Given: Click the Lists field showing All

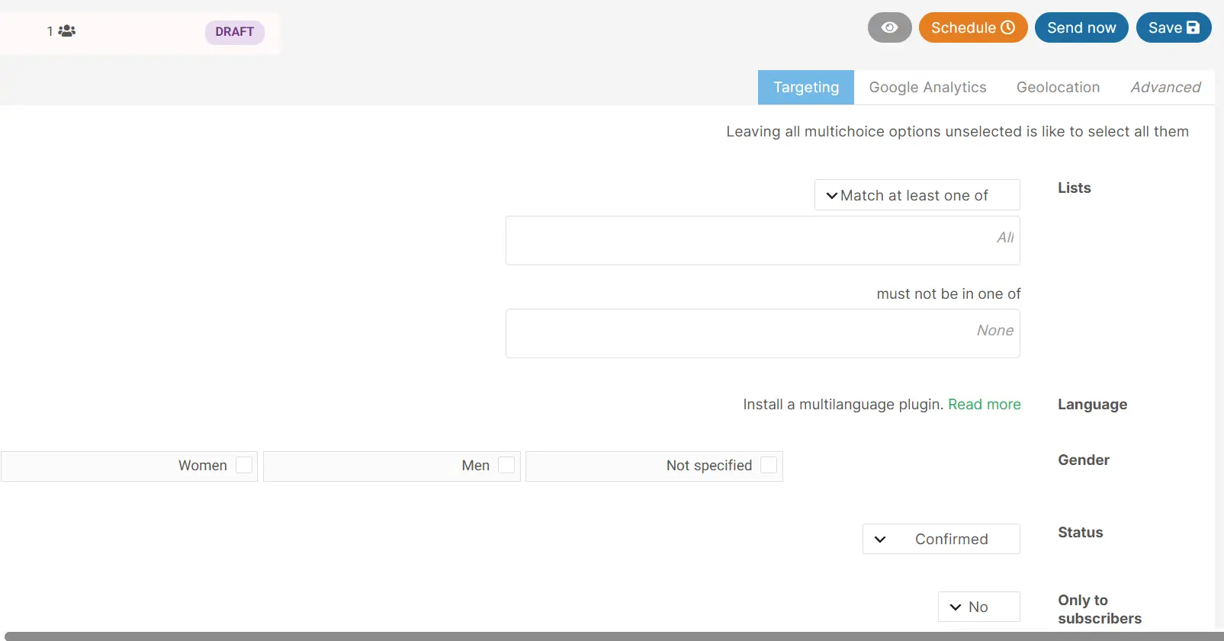Looking at the screenshot, I should click(763, 241).
